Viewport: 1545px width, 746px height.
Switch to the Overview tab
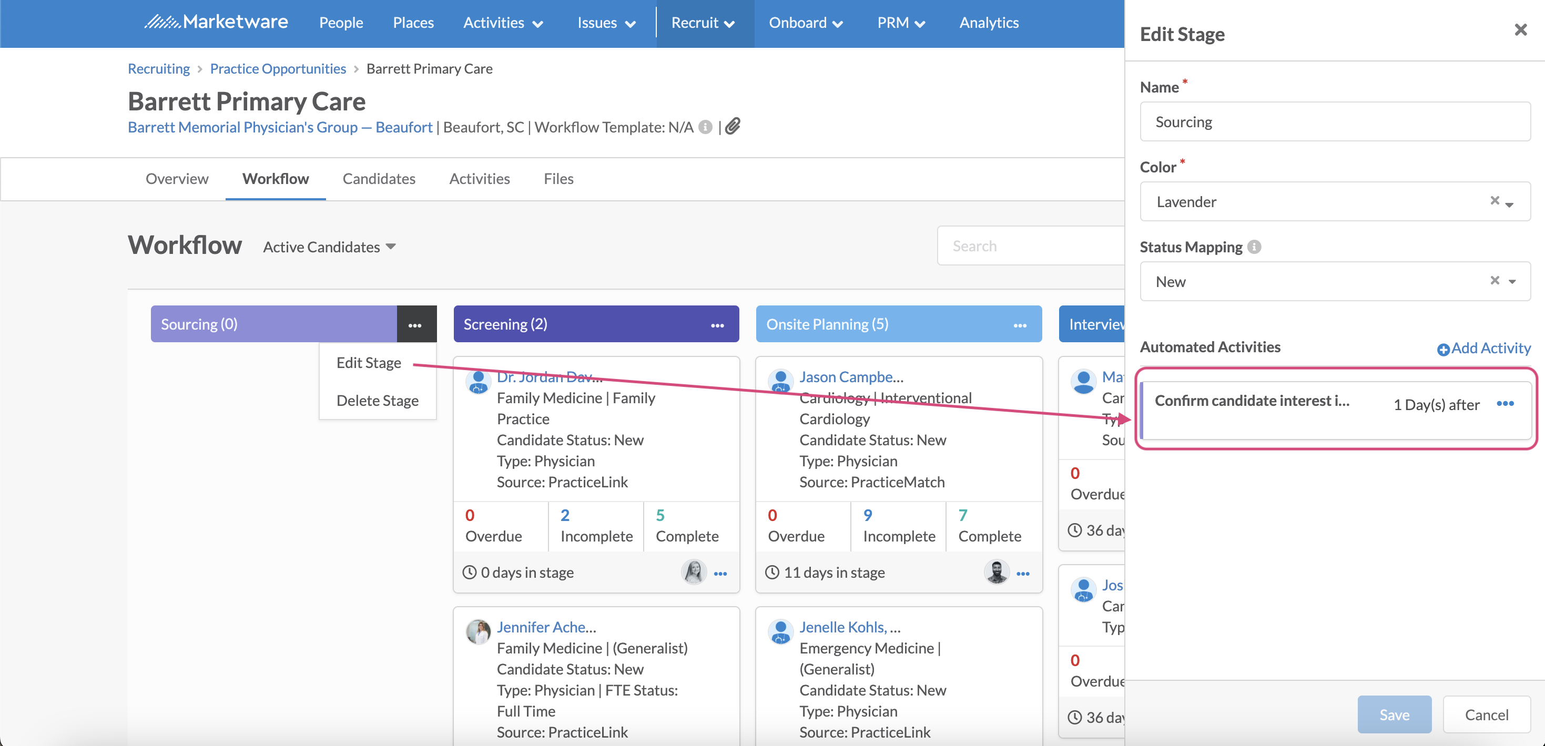[x=177, y=179]
